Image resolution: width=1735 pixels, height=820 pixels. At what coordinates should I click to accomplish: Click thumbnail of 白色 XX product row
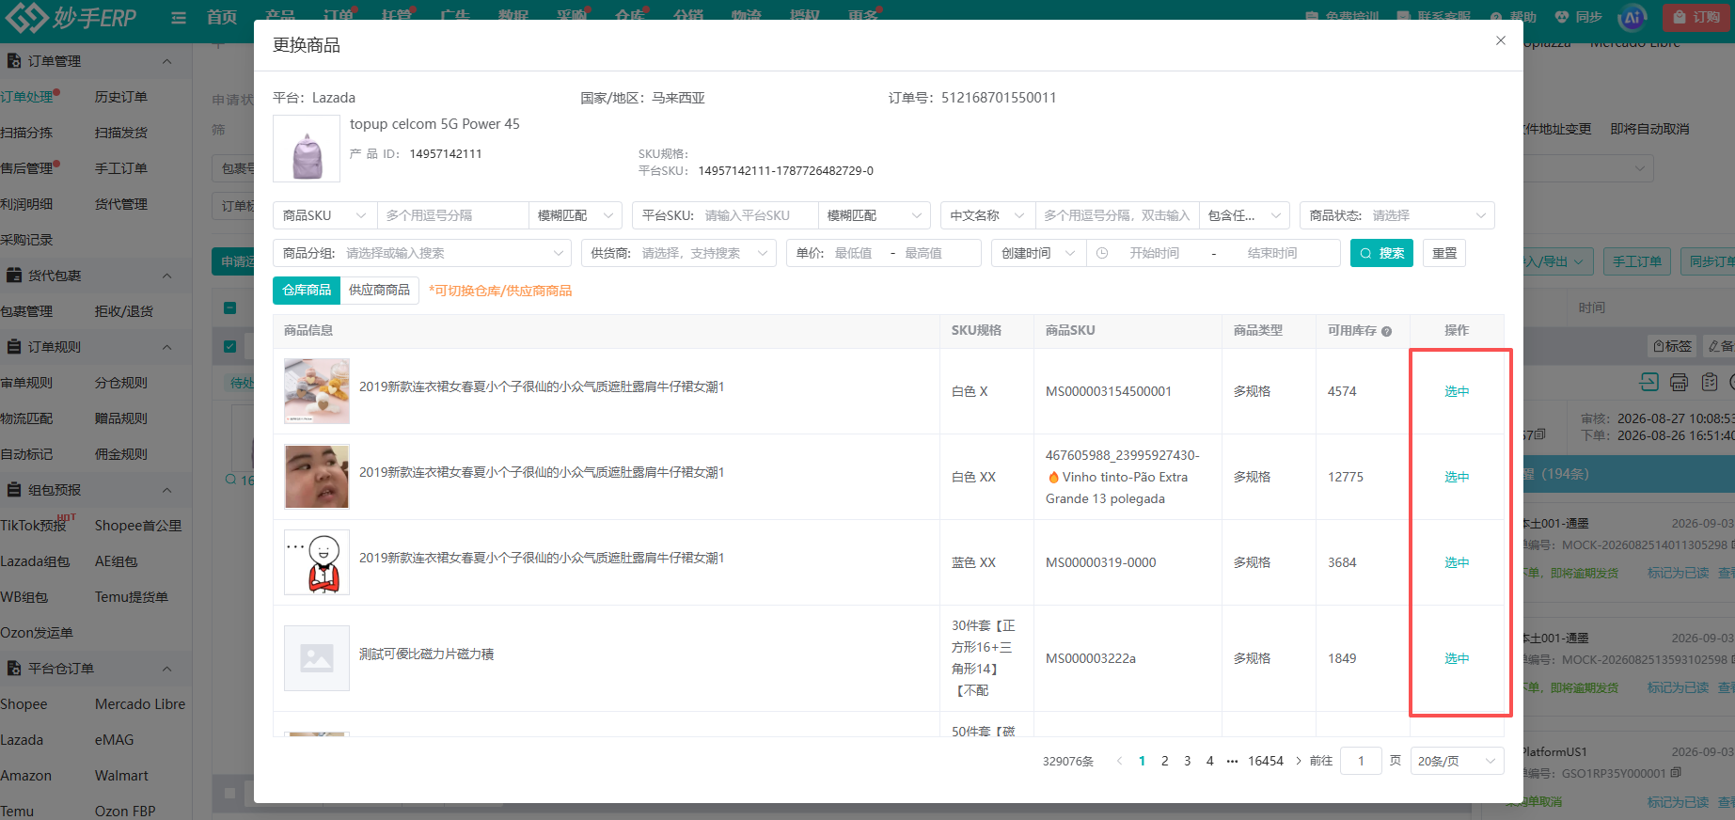pyautogui.click(x=317, y=477)
